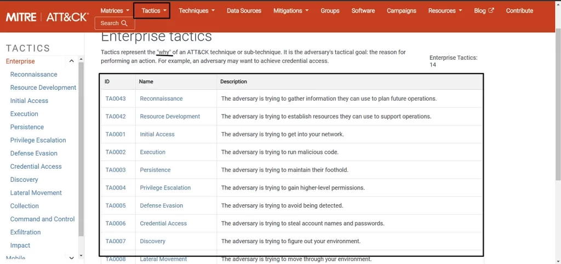Select Resource Development in the sidebar

[43, 88]
